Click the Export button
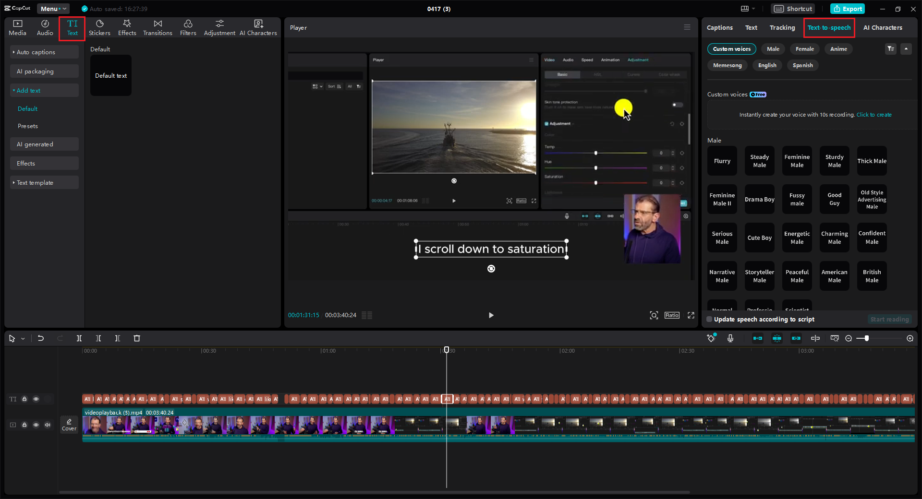The width and height of the screenshot is (922, 499). pyautogui.click(x=848, y=9)
